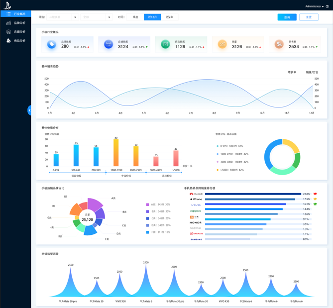The width and height of the screenshot is (333, 308).
Task: Click the green shopping bag icon on the 1126 card
Action: [x=165, y=44]
